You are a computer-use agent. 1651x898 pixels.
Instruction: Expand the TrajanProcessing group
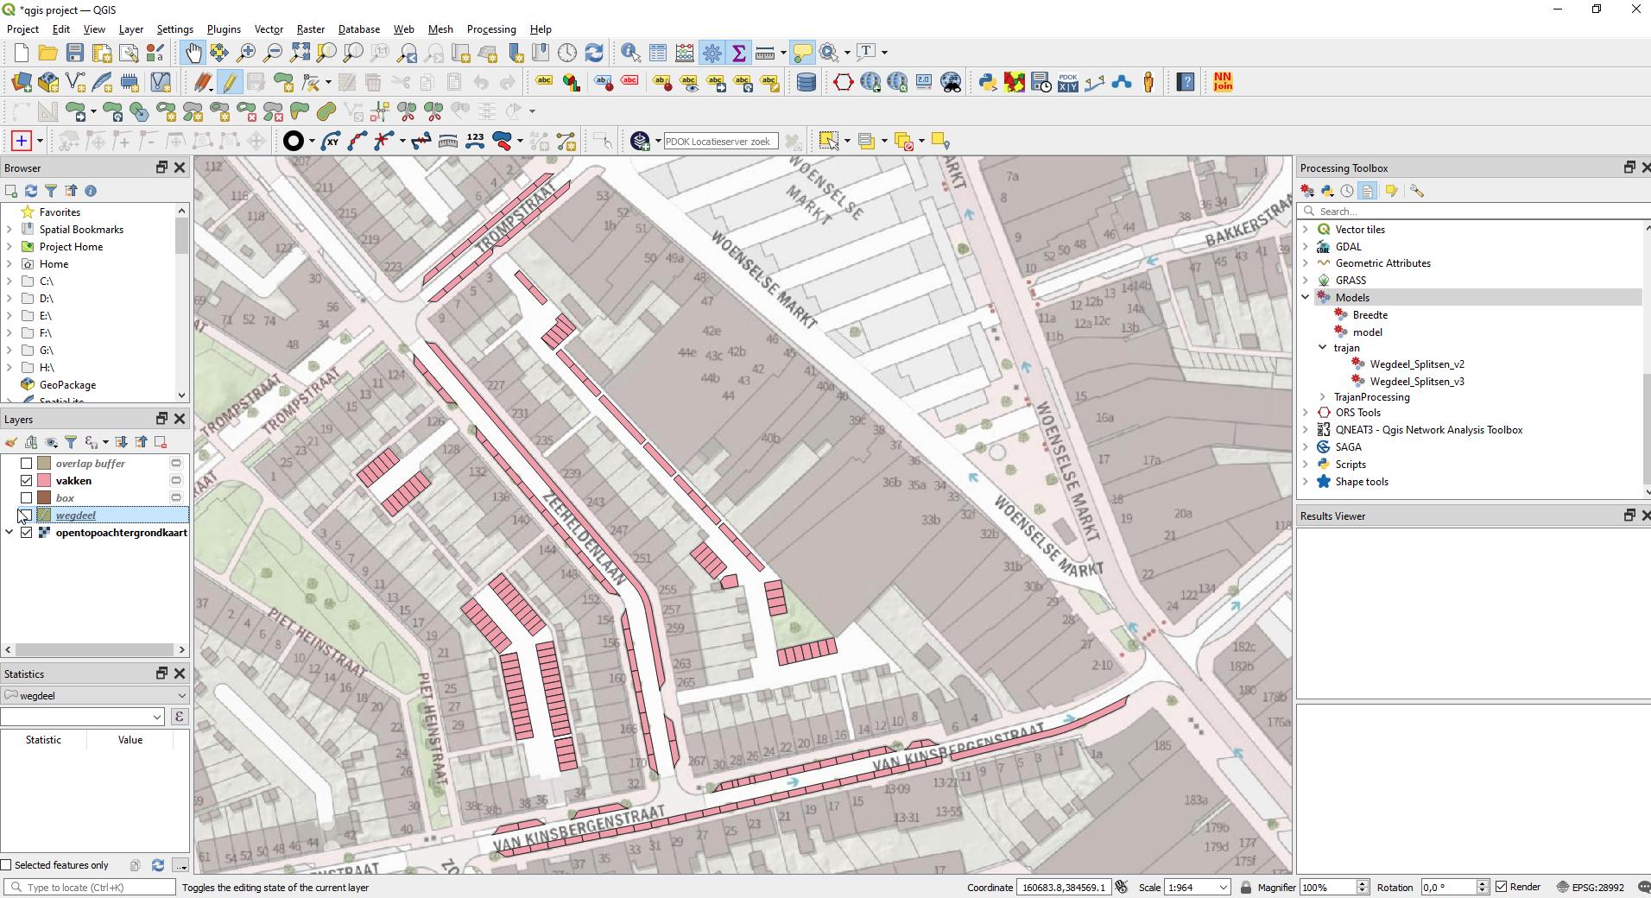pos(1322,397)
